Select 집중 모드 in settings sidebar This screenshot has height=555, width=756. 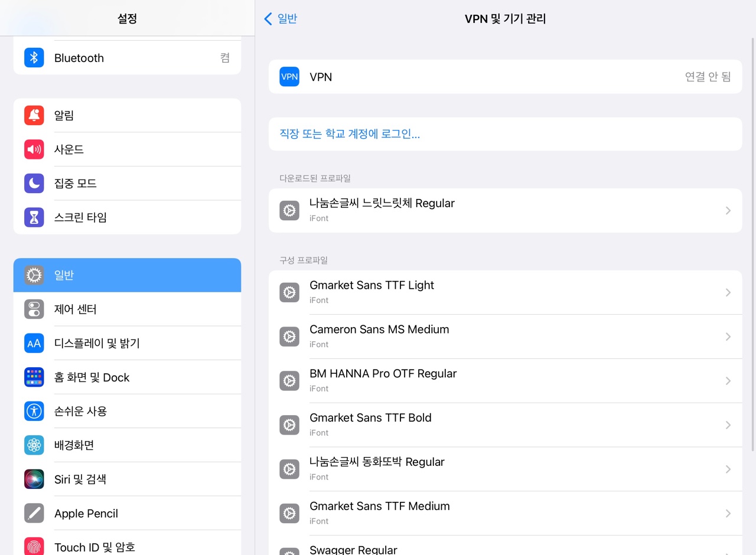click(x=127, y=183)
